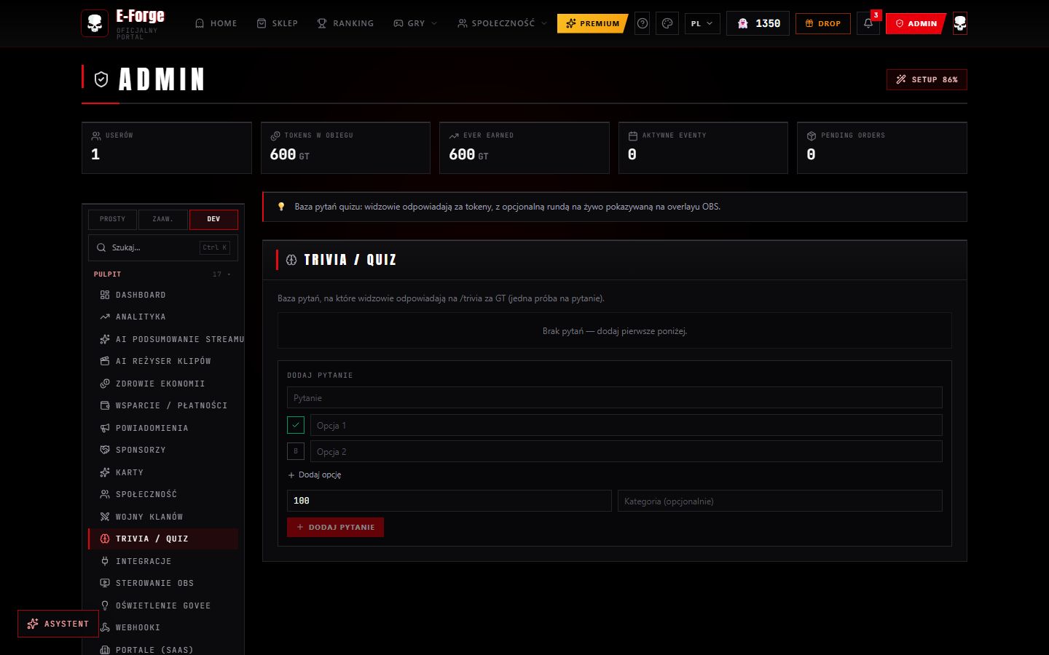Click the E-Forge skull logo
This screenshot has width=1049, height=655.
pos(95,23)
